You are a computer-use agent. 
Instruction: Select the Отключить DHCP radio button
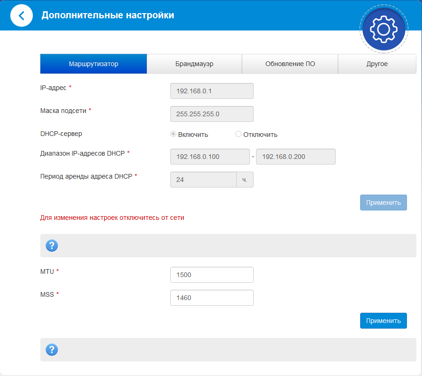pos(238,134)
